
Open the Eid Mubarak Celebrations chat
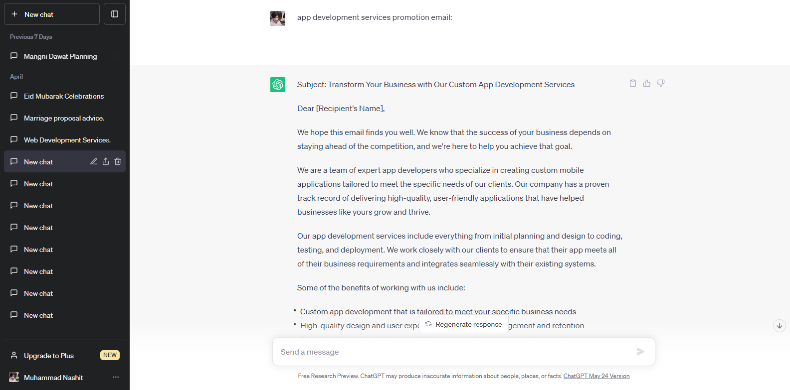(x=64, y=96)
